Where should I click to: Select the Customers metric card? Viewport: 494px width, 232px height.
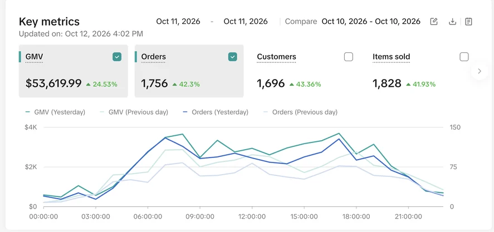tap(305, 71)
